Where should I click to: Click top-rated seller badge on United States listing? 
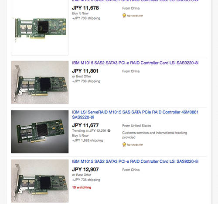(133, 144)
